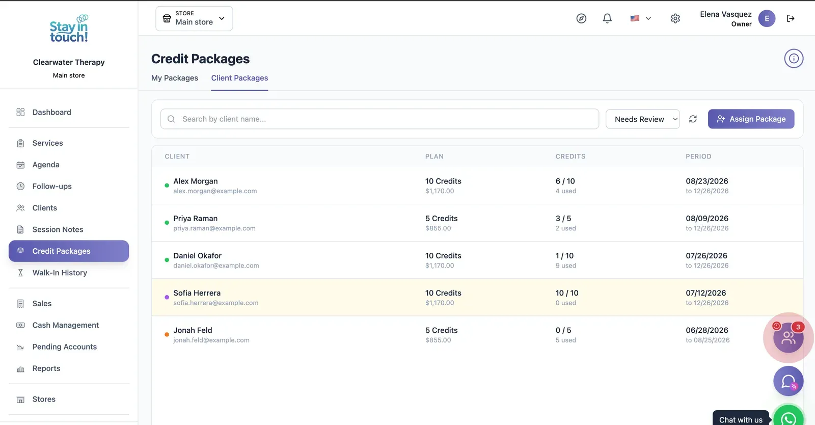815x425 pixels.
Task: Open the Needs Review filter dropdown
Action: 642,119
